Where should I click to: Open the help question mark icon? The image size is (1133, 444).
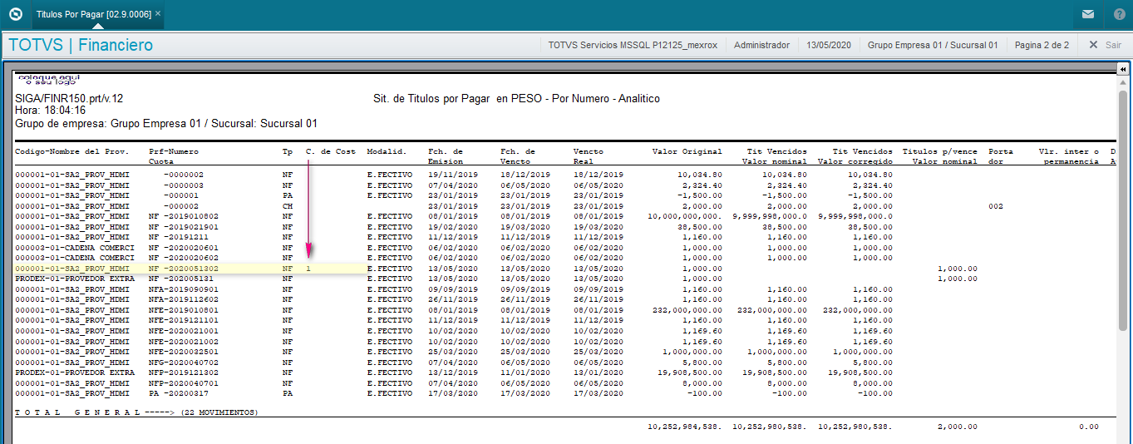(1119, 14)
